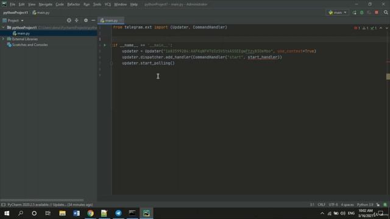Viewport: 390px width, 219px height.
Task: Click the green typo checkmark indicator
Action: coord(374,28)
